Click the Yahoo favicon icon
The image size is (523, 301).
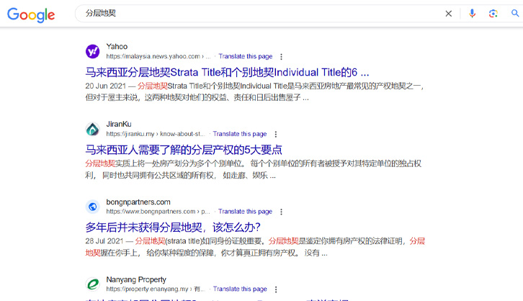click(x=93, y=51)
